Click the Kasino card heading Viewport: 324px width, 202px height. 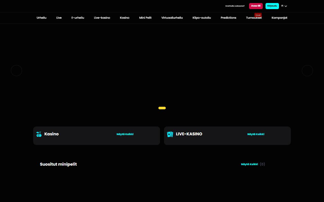(x=51, y=134)
